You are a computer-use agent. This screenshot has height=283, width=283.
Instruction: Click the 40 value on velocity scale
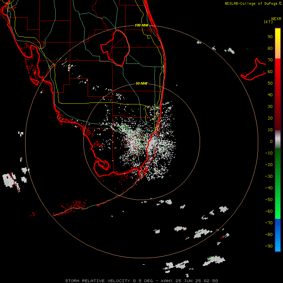[x=270, y=95]
